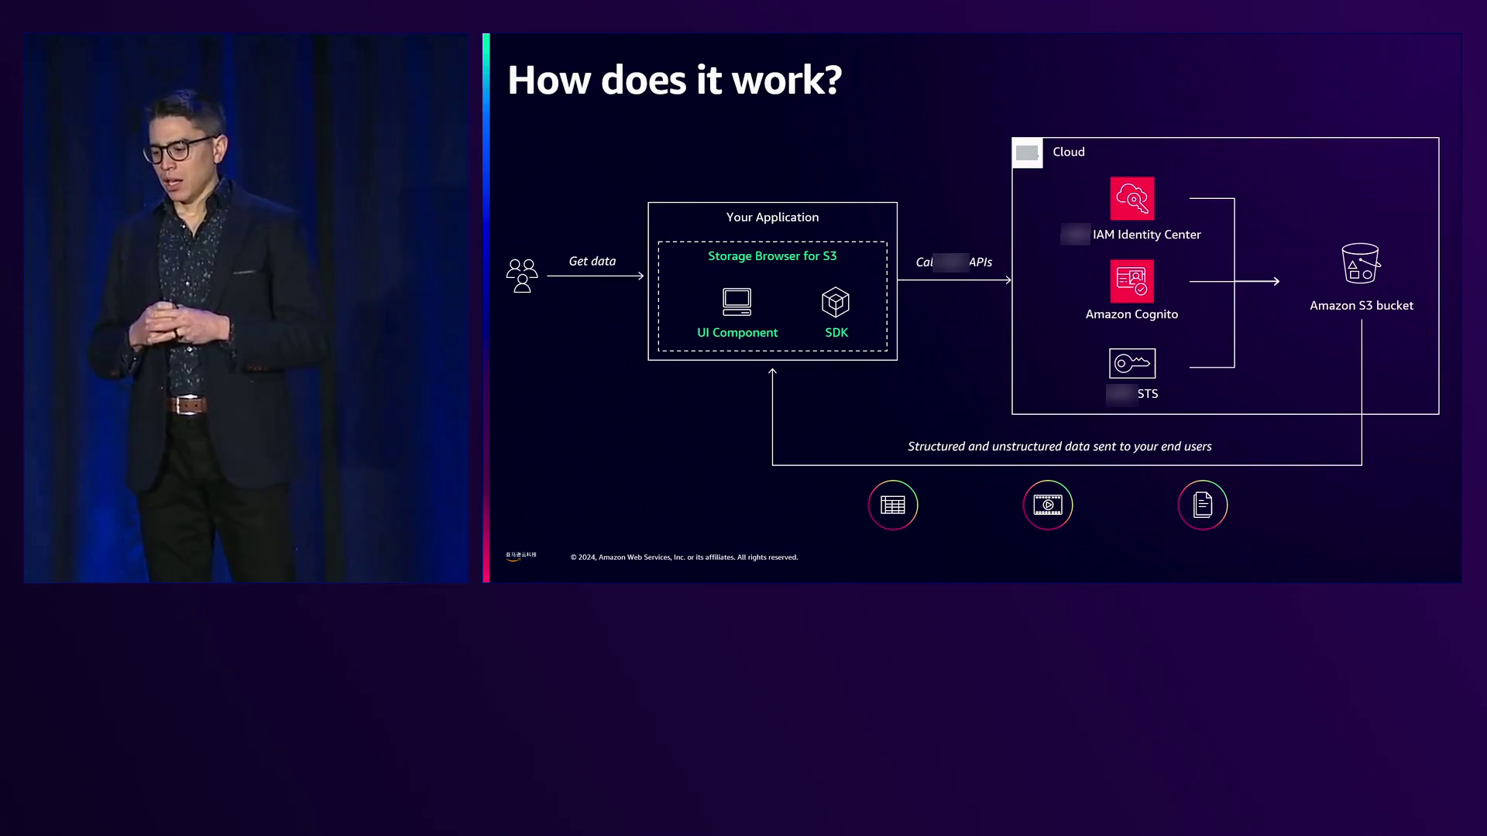Click the 'STS' label
Screen dimensions: 1487x836
(x=1148, y=394)
